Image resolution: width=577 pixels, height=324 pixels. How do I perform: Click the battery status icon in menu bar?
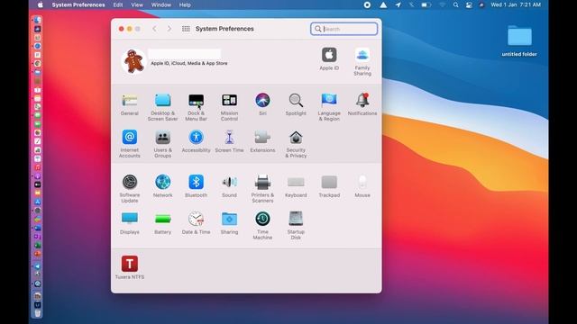426,4
